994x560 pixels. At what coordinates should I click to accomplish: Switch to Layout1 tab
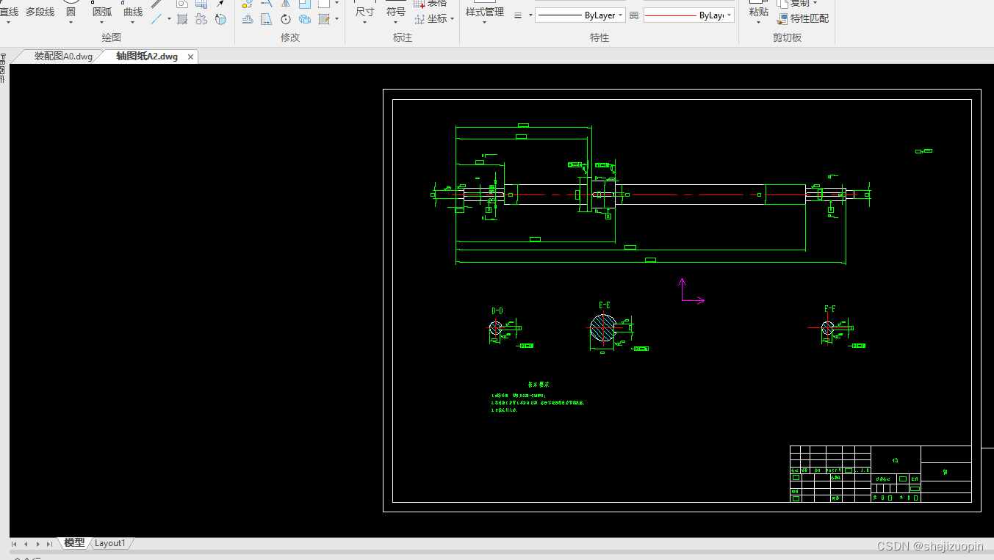[x=110, y=543]
